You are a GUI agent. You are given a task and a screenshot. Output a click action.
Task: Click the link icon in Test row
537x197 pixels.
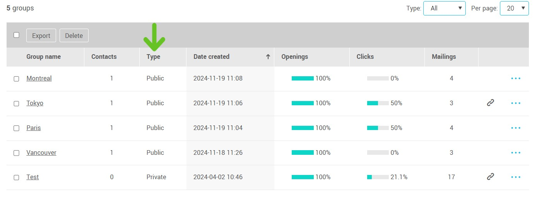click(490, 177)
